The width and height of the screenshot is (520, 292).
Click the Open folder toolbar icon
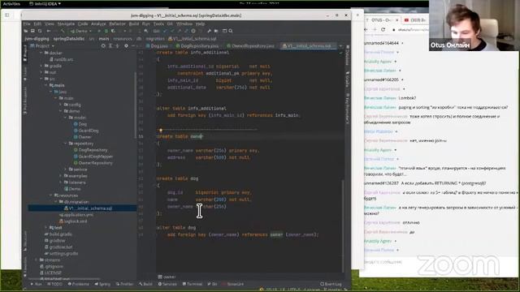click(x=25, y=31)
